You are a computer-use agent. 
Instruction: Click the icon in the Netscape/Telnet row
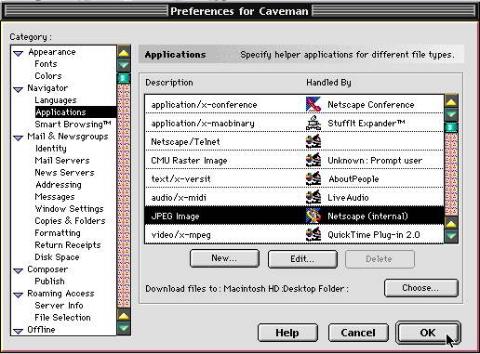pyautogui.click(x=313, y=141)
